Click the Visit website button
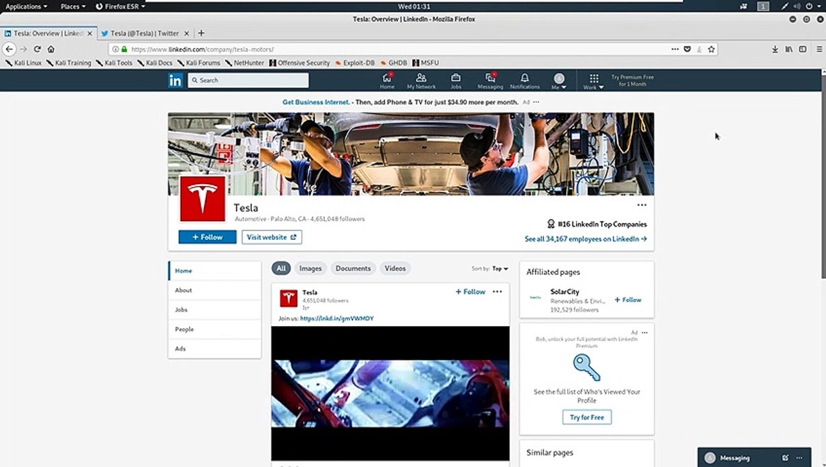The height and width of the screenshot is (467, 826). 271,237
